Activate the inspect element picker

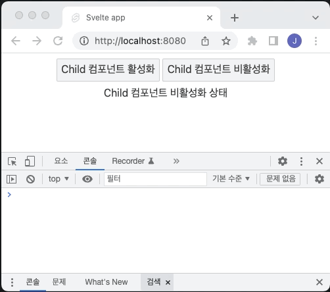12,161
